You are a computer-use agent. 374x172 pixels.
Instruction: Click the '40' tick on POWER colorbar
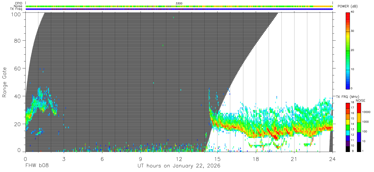(353, 12)
